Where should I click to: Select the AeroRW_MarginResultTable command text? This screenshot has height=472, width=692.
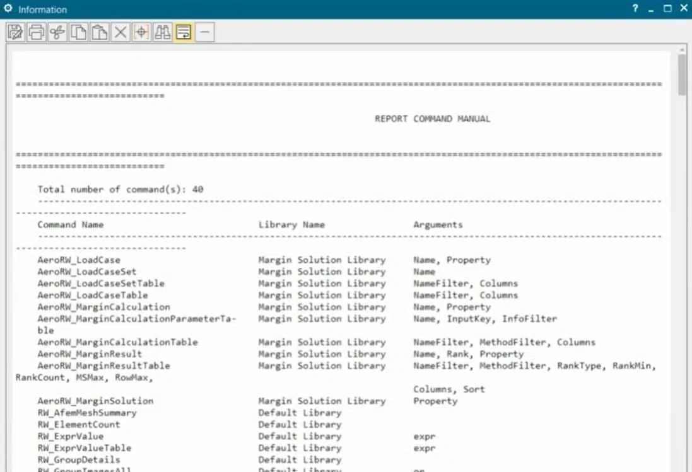pos(103,366)
